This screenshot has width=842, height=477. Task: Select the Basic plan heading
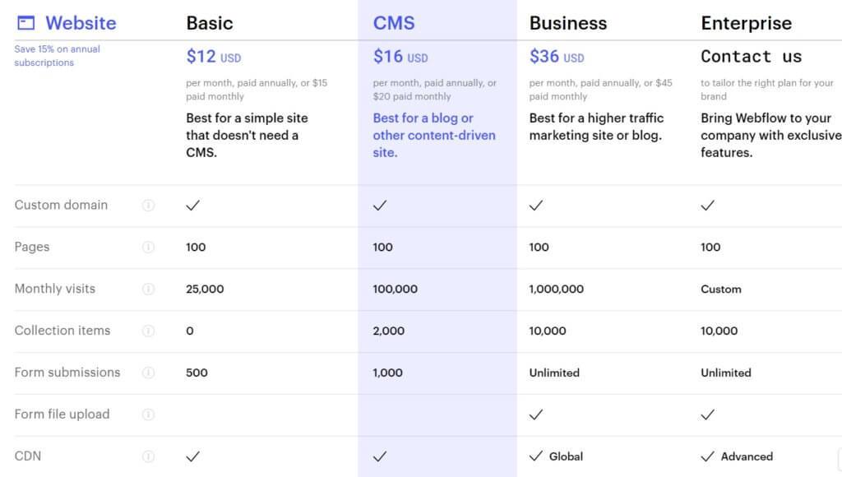pos(210,23)
